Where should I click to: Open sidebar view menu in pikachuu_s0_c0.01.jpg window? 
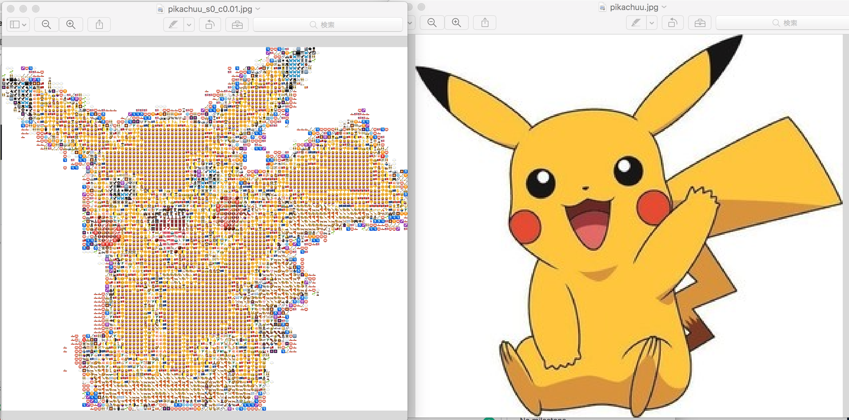(x=18, y=24)
